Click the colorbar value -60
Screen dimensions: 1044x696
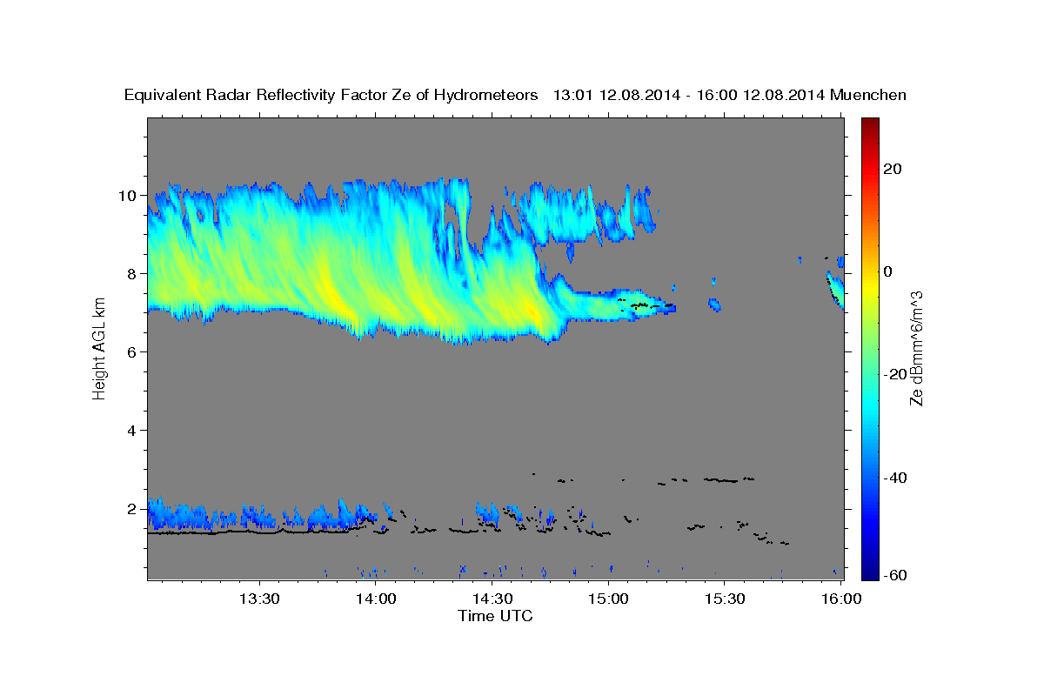[897, 574]
